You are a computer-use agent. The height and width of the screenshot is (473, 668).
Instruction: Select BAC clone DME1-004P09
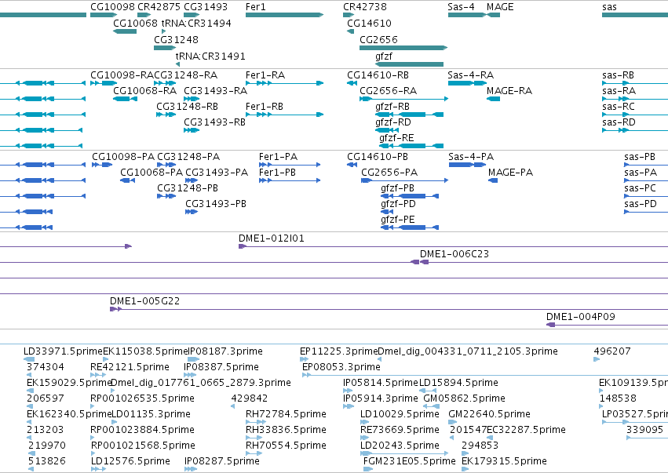pyautogui.click(x=581, y=317)
